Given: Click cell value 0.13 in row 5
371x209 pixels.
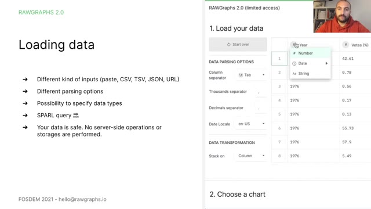Looking at the screenshot, I should click(x=347, y=114).
